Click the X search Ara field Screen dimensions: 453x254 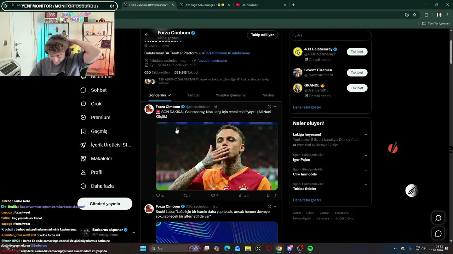[x=330, y=35]
